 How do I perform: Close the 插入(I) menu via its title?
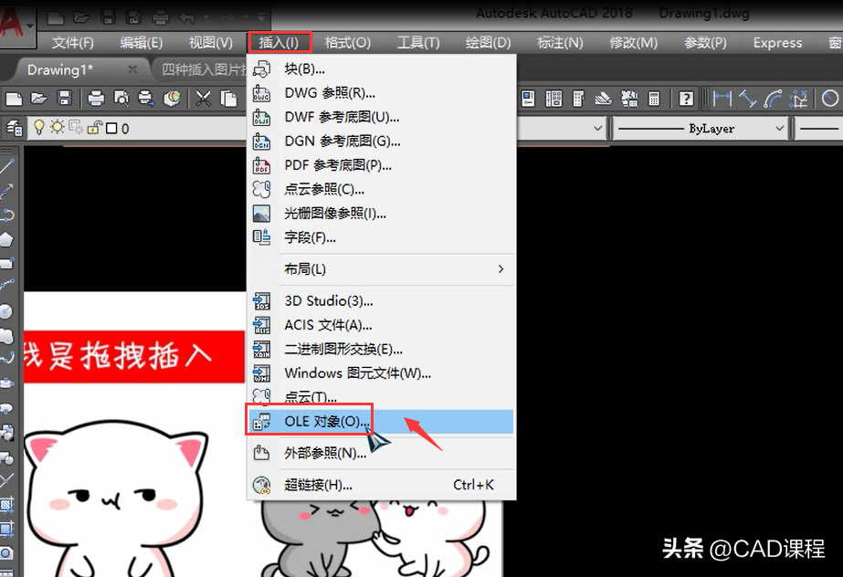(279, 42)
